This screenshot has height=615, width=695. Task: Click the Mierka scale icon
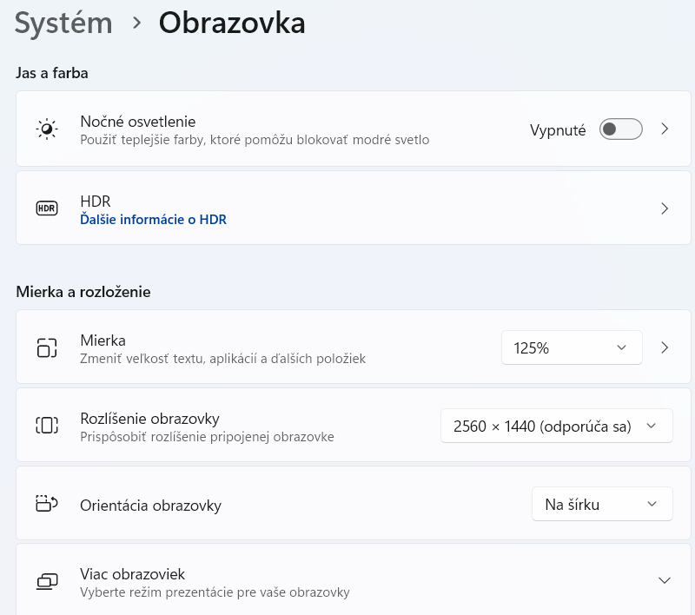(47, 347)
